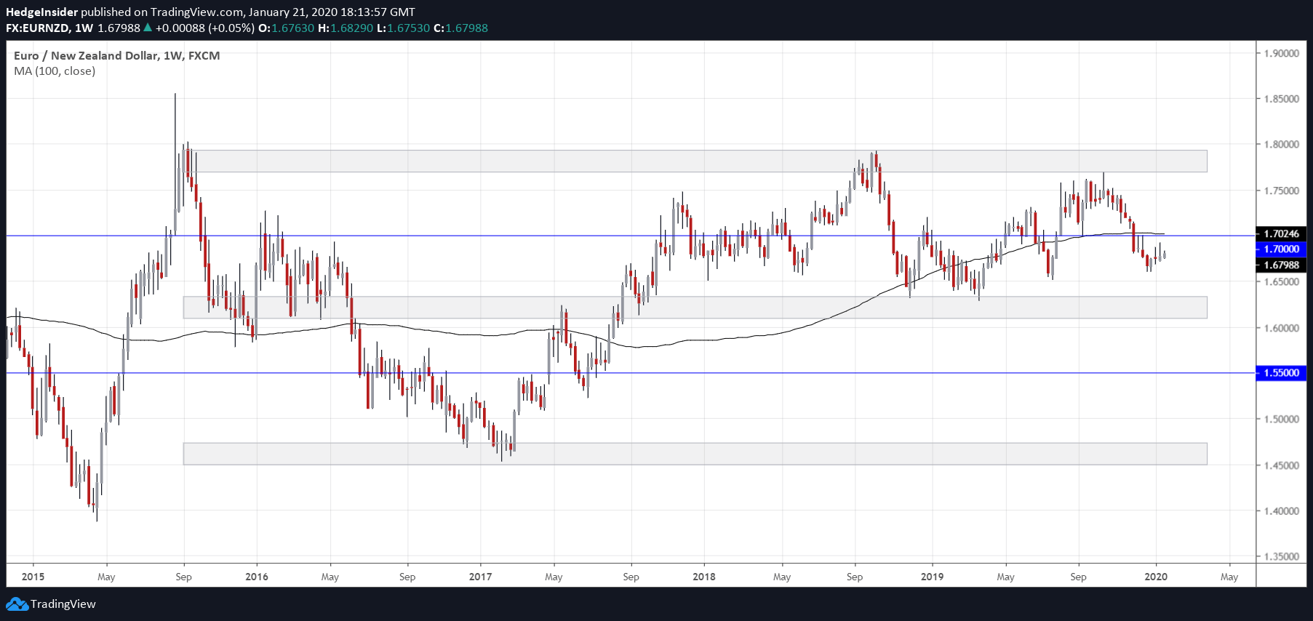Click the TradingView logo icon
This screenshot has width=1313, height=621.
coord(17,604)
